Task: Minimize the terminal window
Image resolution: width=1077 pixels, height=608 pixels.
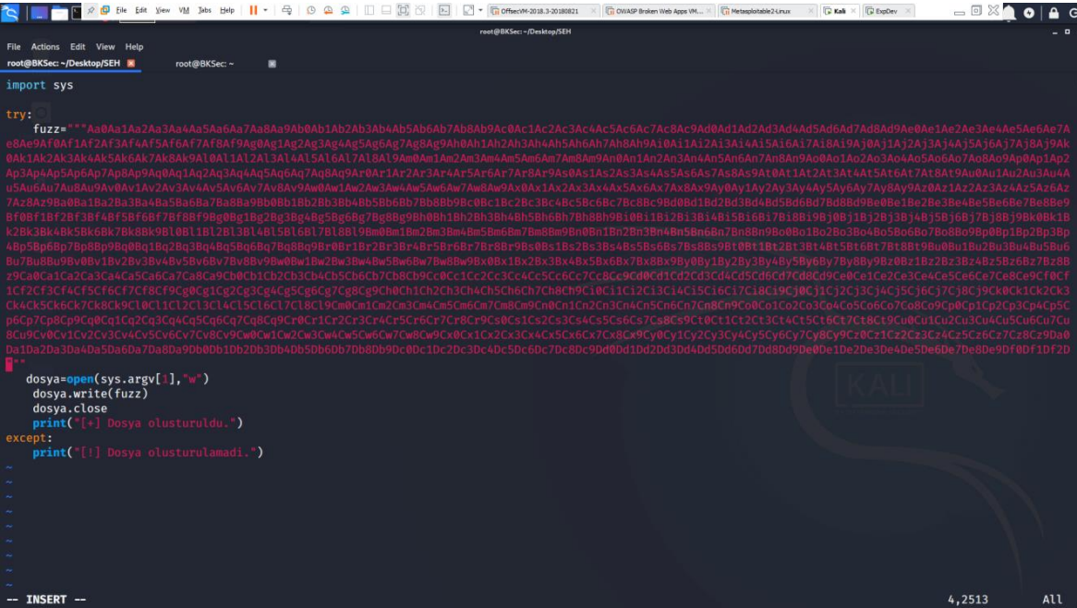Action: tap(1054, 32)
